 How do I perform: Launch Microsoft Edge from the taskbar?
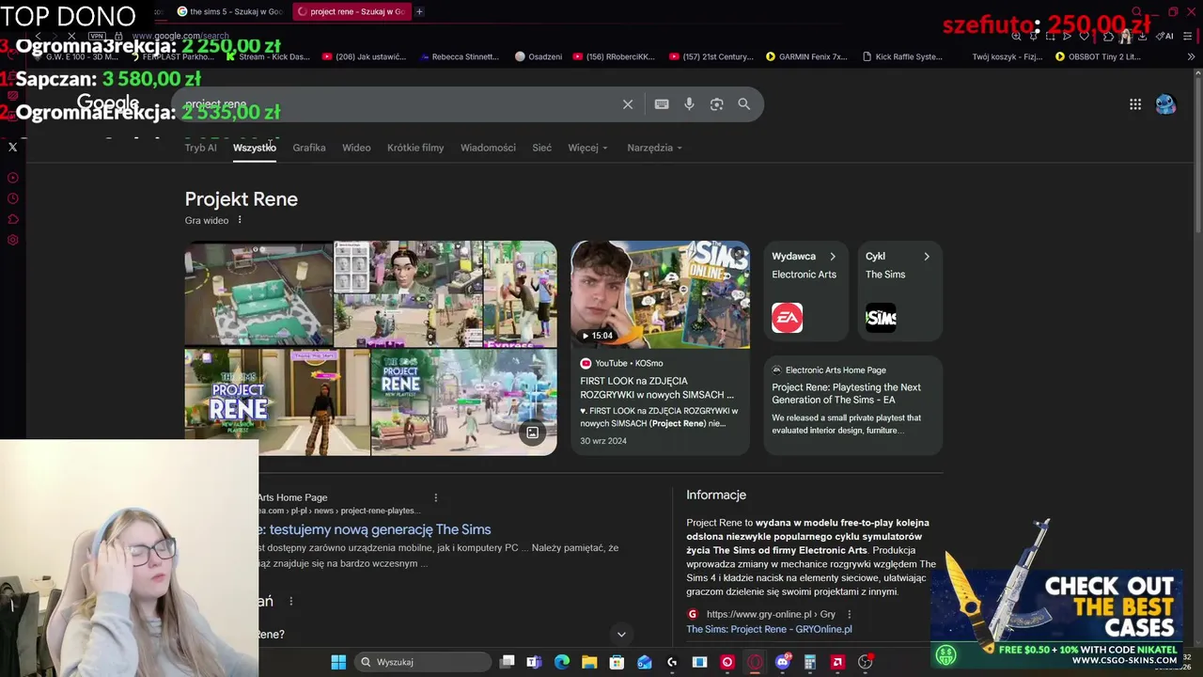(x=562, y=662)
